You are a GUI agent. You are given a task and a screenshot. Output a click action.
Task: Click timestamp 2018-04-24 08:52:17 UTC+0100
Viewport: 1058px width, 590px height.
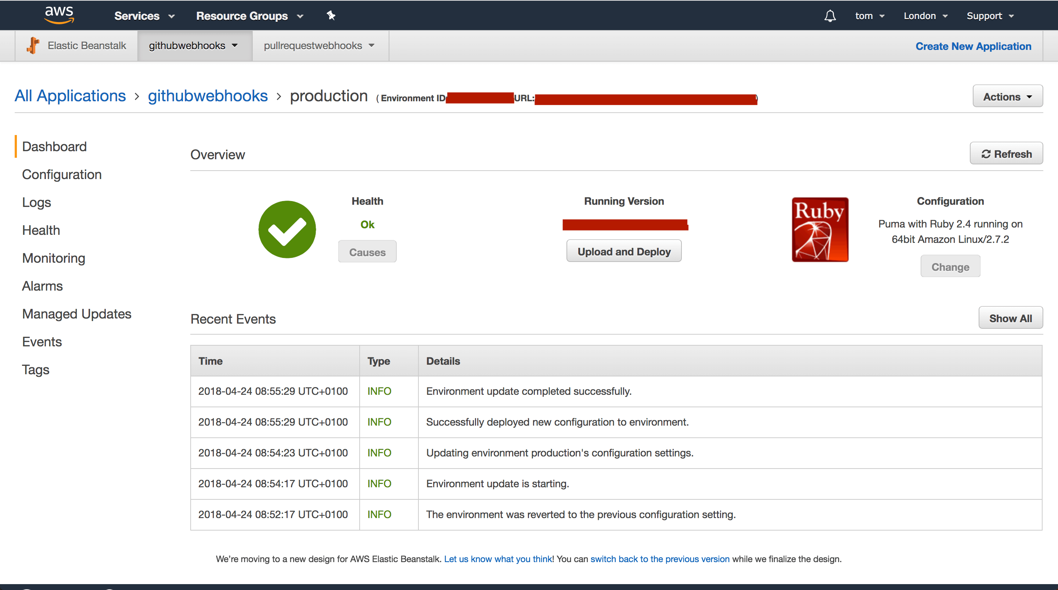point(273,514)
